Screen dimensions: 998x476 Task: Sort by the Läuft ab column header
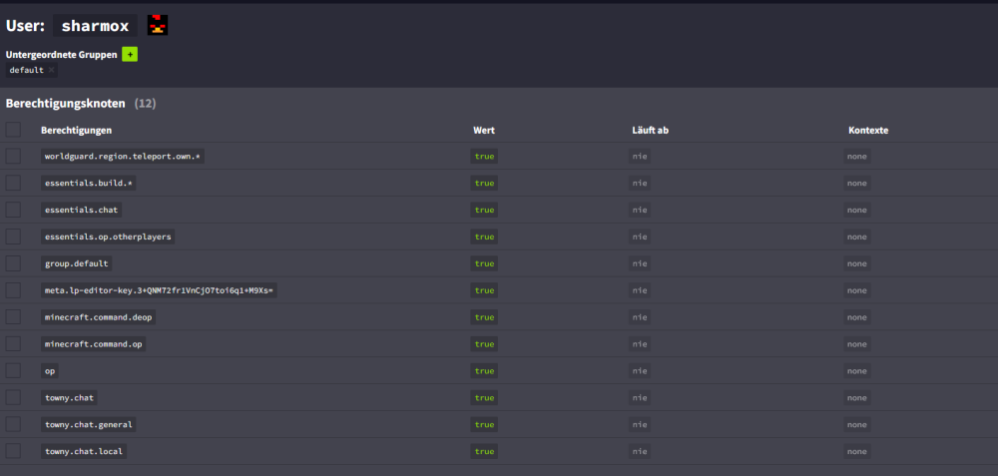650,130
